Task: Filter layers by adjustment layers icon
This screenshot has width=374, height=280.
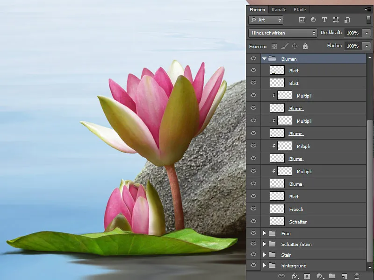Action: coord(313,20)
